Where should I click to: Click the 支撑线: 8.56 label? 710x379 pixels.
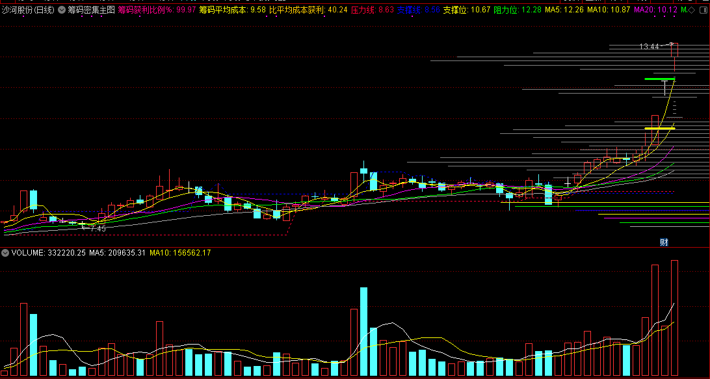(419, 10)
